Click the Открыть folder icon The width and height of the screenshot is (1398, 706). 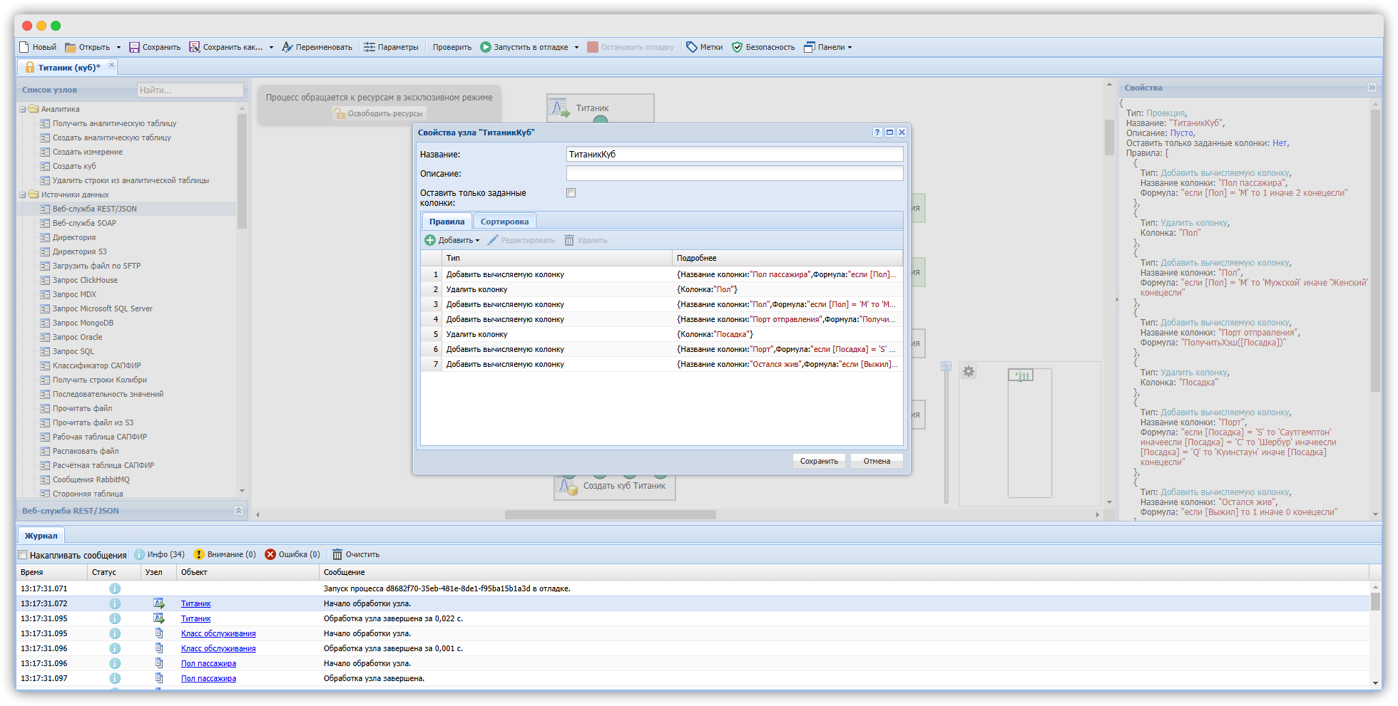pos(71,47)
